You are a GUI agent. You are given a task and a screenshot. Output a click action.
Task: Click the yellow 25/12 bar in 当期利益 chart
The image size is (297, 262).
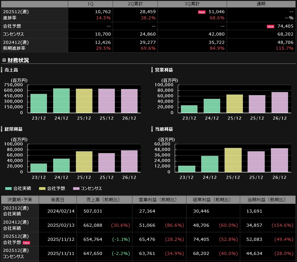233,160
